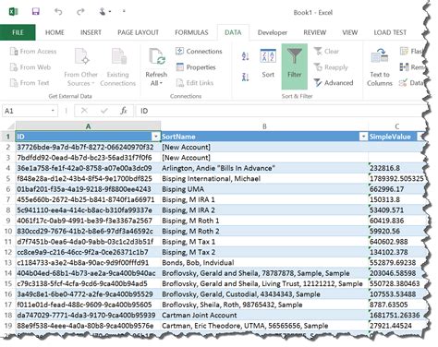The height and width of the screenshot is (347, 438).
Task: Click cell 'Bonds, Bob, Indvidual'
Action: pyautogui.click(x=264, y=262)
